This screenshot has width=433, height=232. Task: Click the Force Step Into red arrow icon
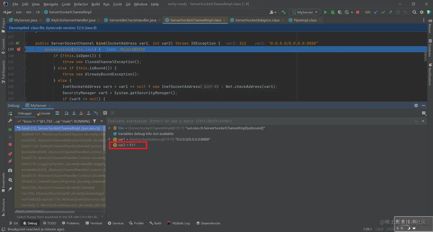[x=81, y=113]
